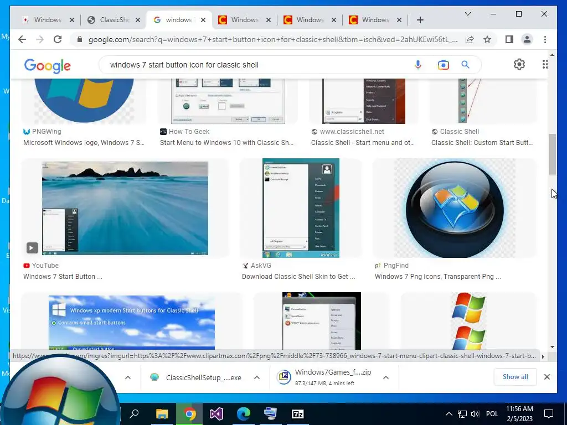
Task: Close the downloads bar
Action: point(547,377)
